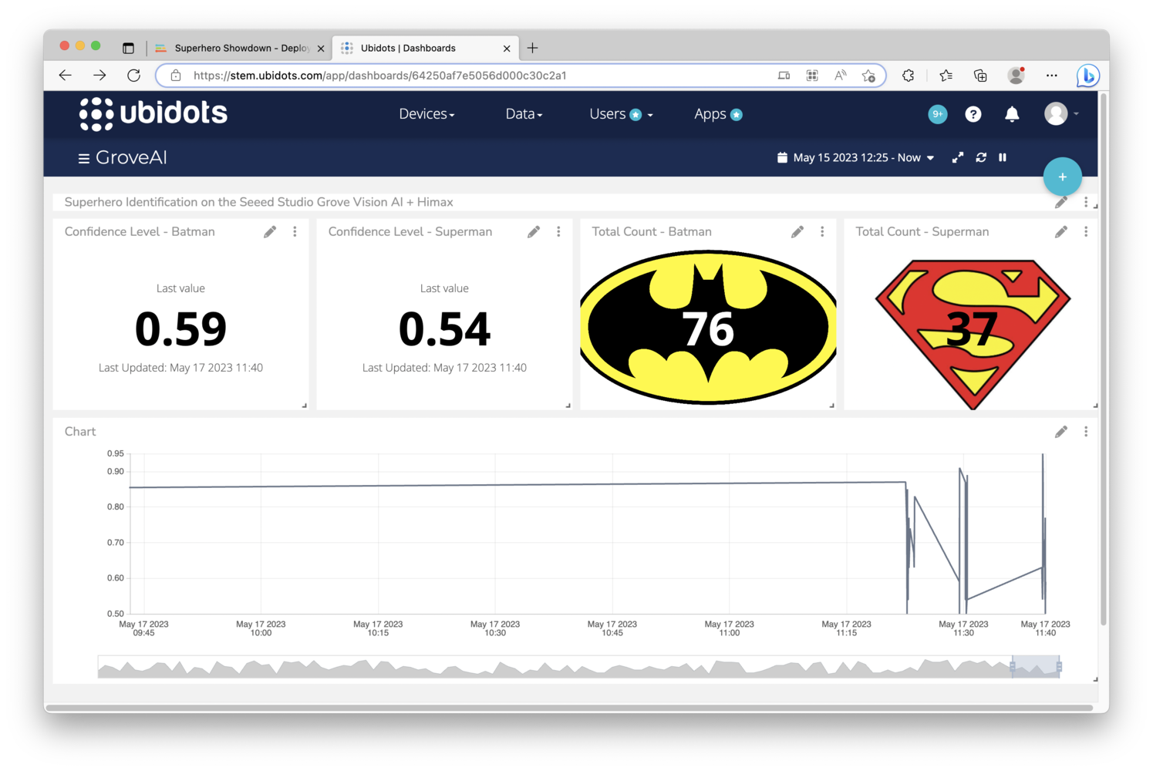Click the chart navigator left handle

click(x=1013, y=666)
